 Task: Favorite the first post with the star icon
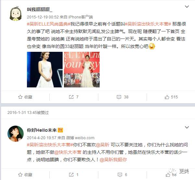tap(25, 97)
